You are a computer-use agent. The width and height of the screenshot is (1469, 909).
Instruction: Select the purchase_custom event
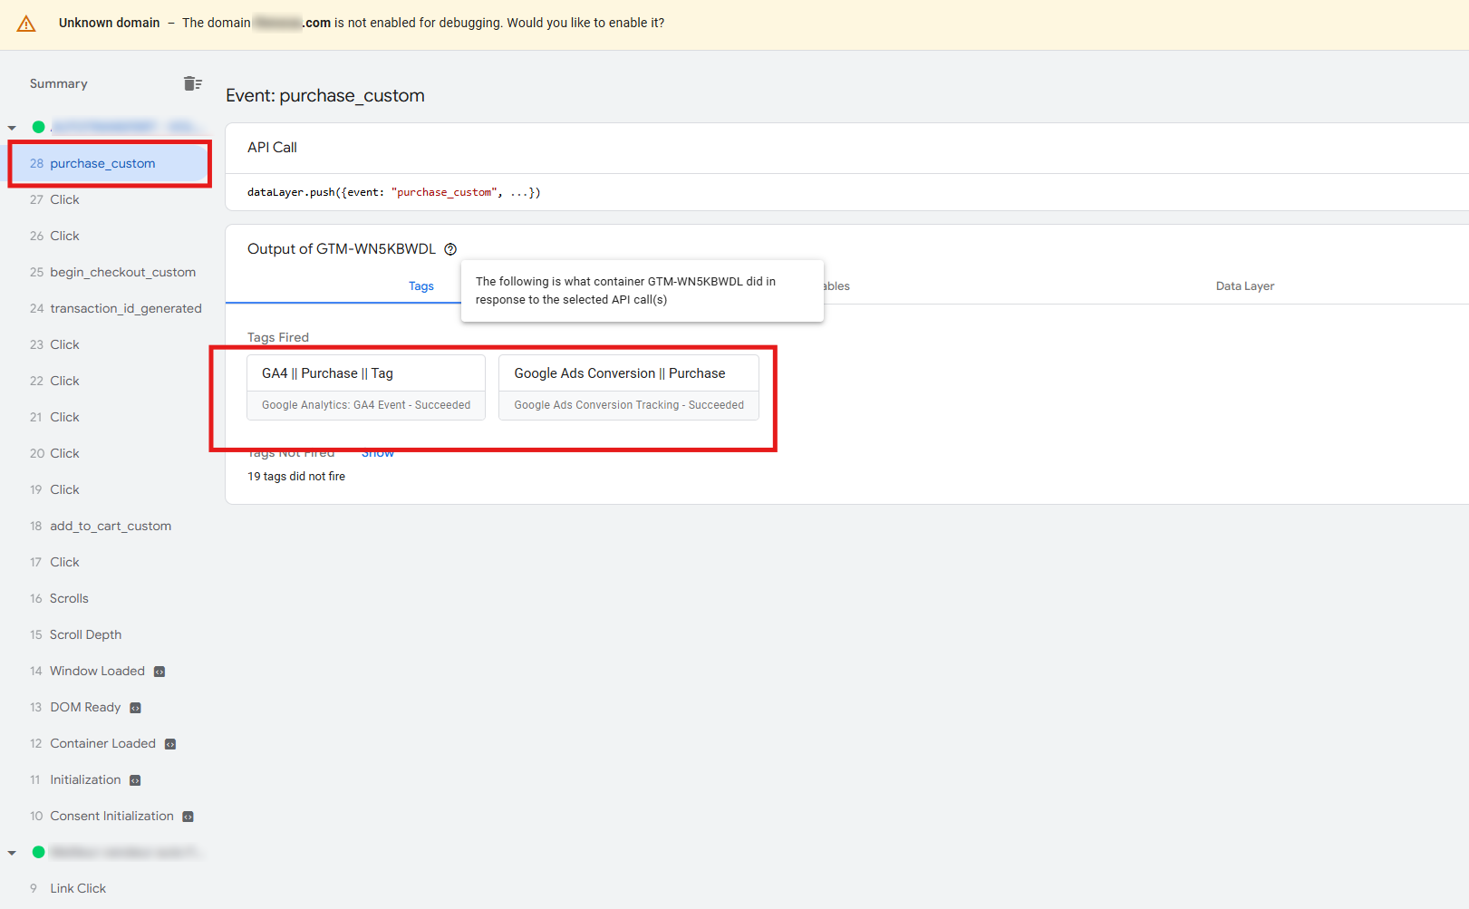click(102, 164)
